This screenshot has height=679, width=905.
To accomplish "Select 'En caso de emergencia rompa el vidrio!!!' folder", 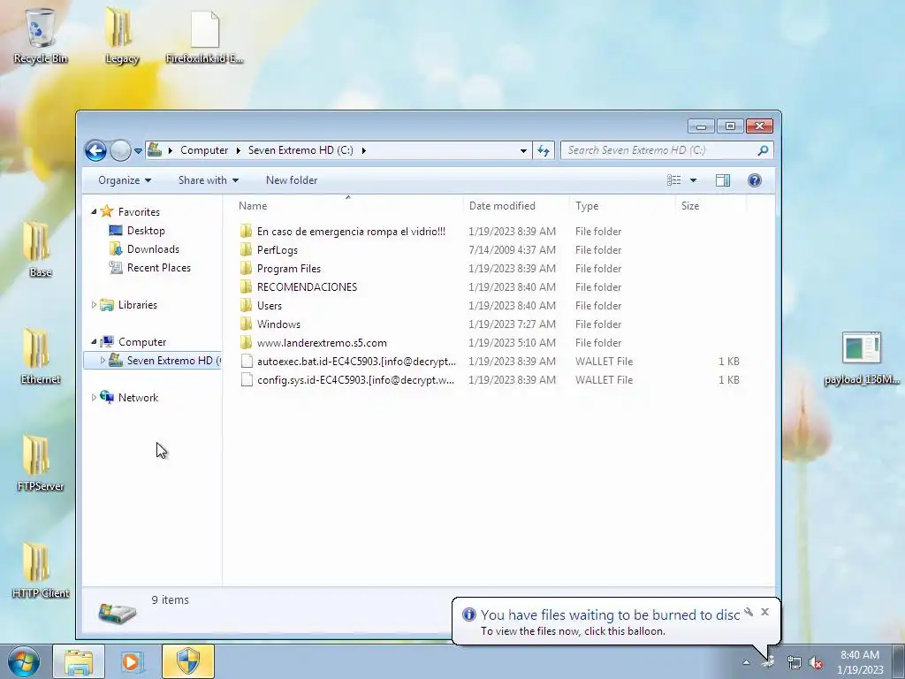I will (x=351, y=232).
